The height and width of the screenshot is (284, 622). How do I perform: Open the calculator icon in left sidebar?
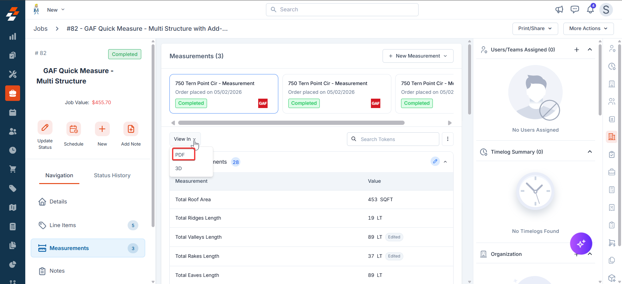tap(13, 226)
